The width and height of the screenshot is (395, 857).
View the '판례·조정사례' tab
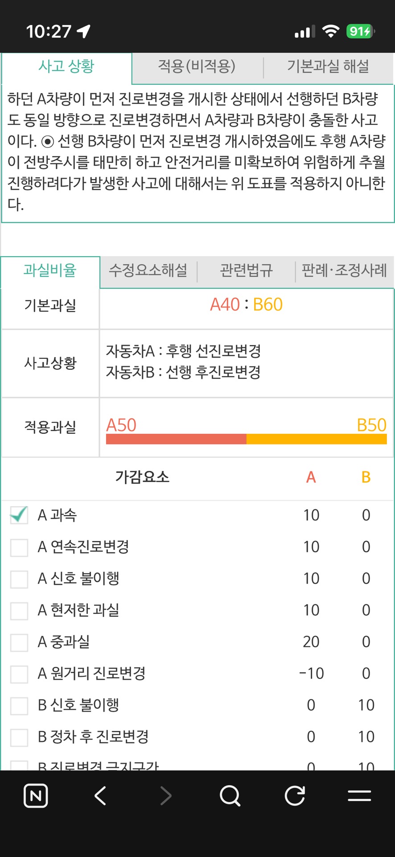[344, 270]
